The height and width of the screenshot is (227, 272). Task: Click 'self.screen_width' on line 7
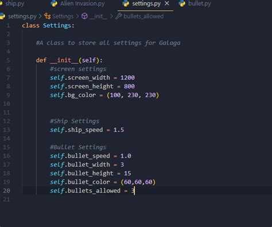click(80, 78)
